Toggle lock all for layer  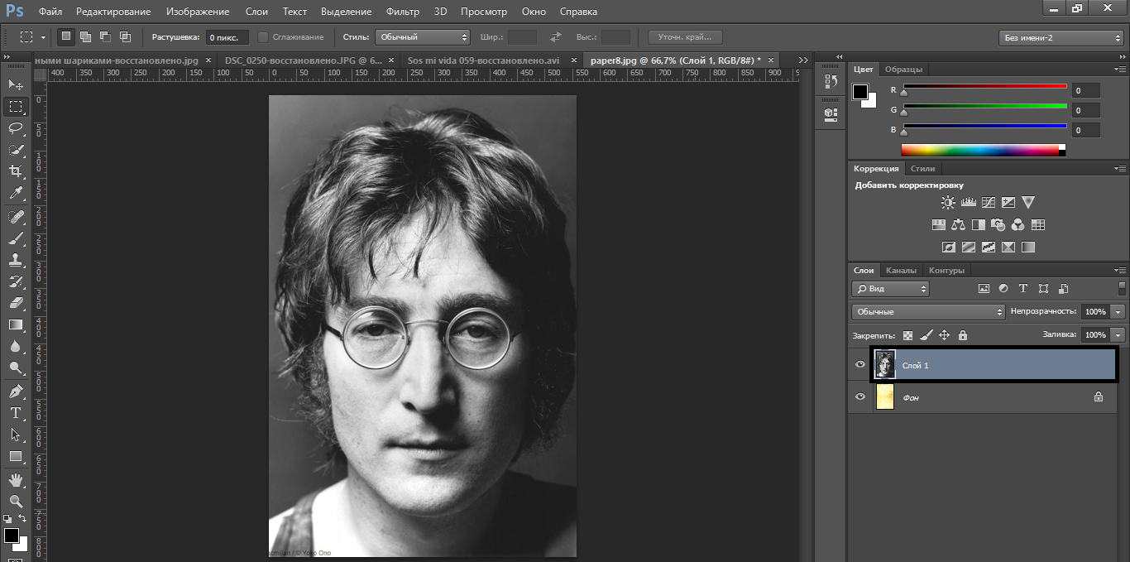[962, 335]
